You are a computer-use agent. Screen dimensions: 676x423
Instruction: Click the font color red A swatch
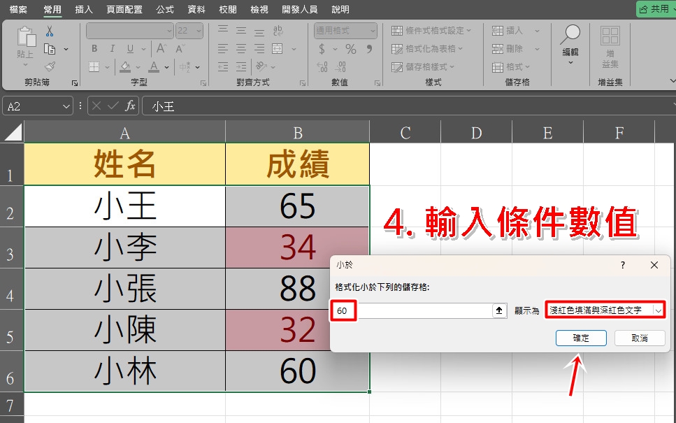click(x=154, y=67)
